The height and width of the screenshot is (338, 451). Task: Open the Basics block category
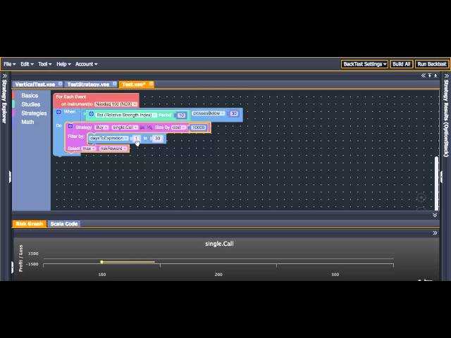pos(30,96)
